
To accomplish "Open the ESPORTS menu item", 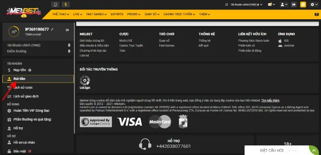I will pyautogui.click(x=117, y=14).
